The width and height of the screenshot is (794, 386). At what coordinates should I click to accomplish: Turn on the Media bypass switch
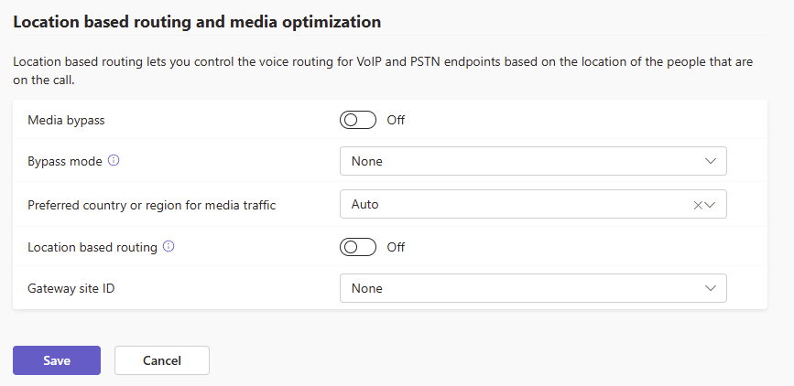click(357, 120)
